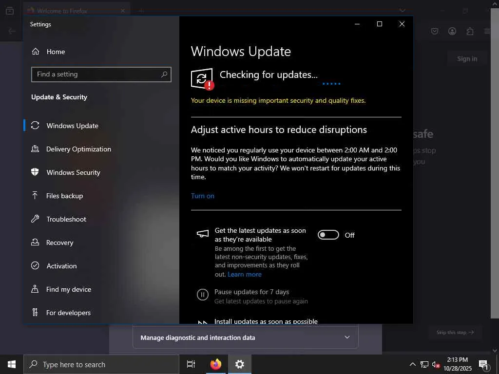Viewport: 499px width, 374px height.
Task: Click Pause updates for 7 days
Action: [252, 292]
